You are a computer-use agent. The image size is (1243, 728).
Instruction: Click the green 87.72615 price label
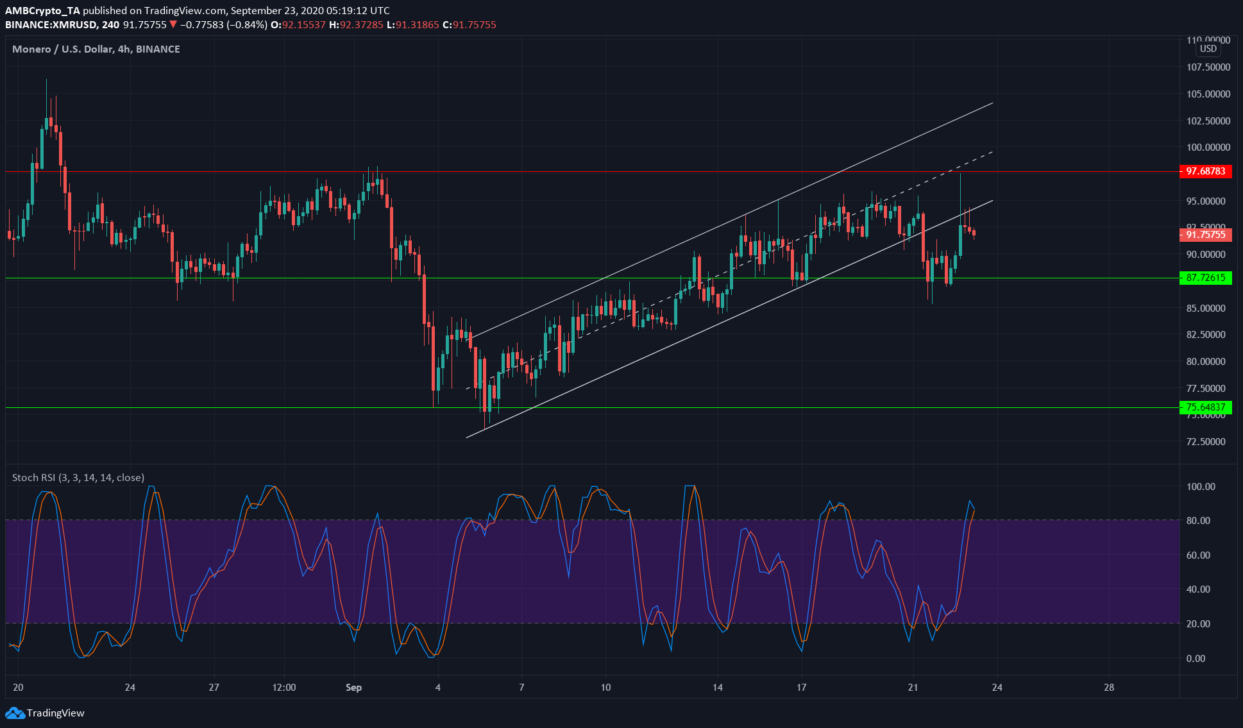click(x=1205, y=278)
